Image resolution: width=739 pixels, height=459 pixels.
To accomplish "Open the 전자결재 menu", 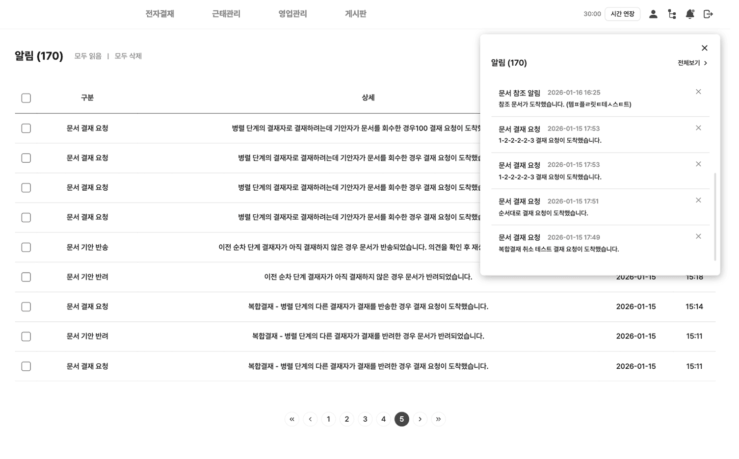I will 159,14.
